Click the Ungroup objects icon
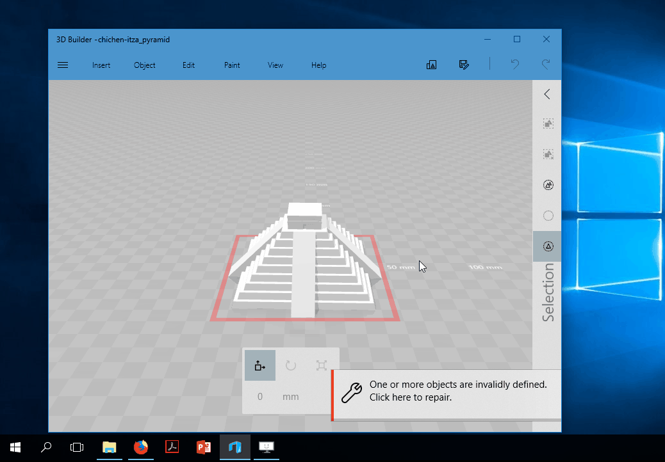The width and height of the screenshot is (665, 462). (548, 154)
